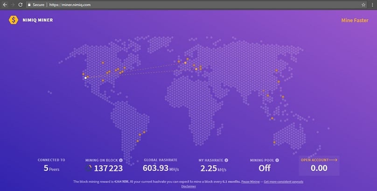Click the Secure padlock icon
The width and height of the screenshot is (377, 191).
[x=29, y=5]
